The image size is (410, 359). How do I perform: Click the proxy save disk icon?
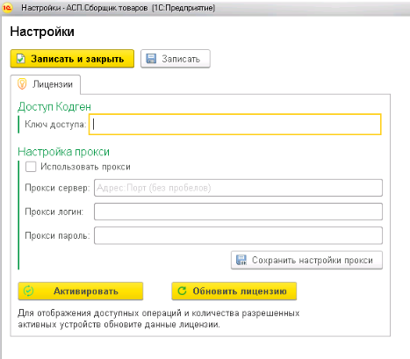click(241, 260)
